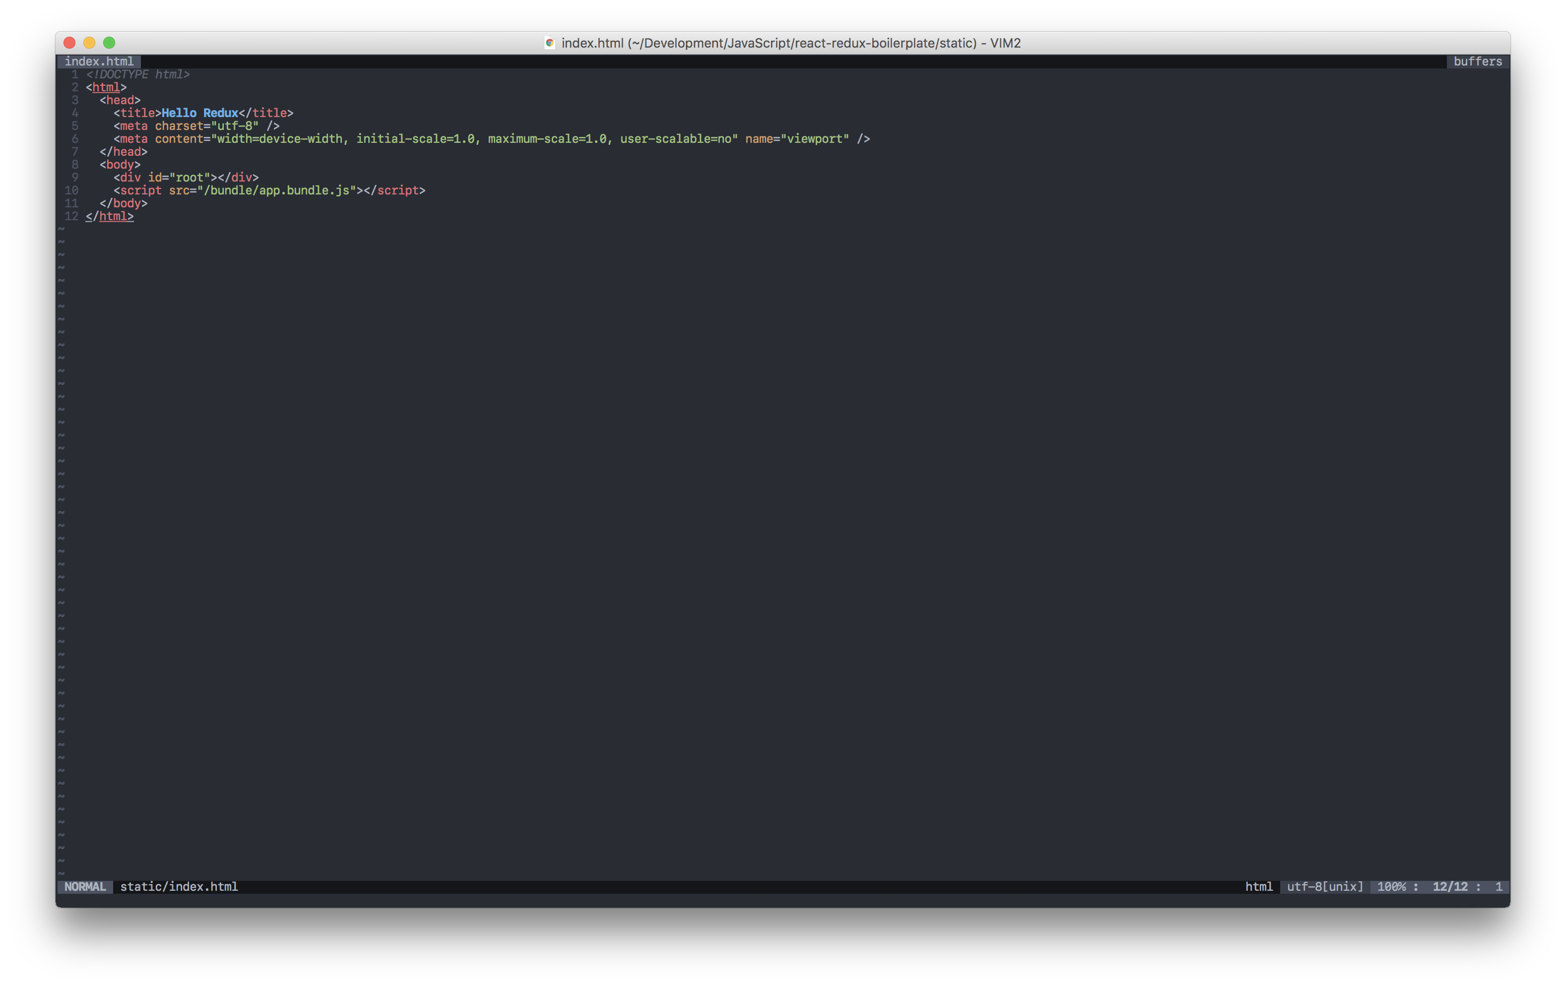Click the green fullscreen window button
The image size is (1566, 987).
(109, 43)
